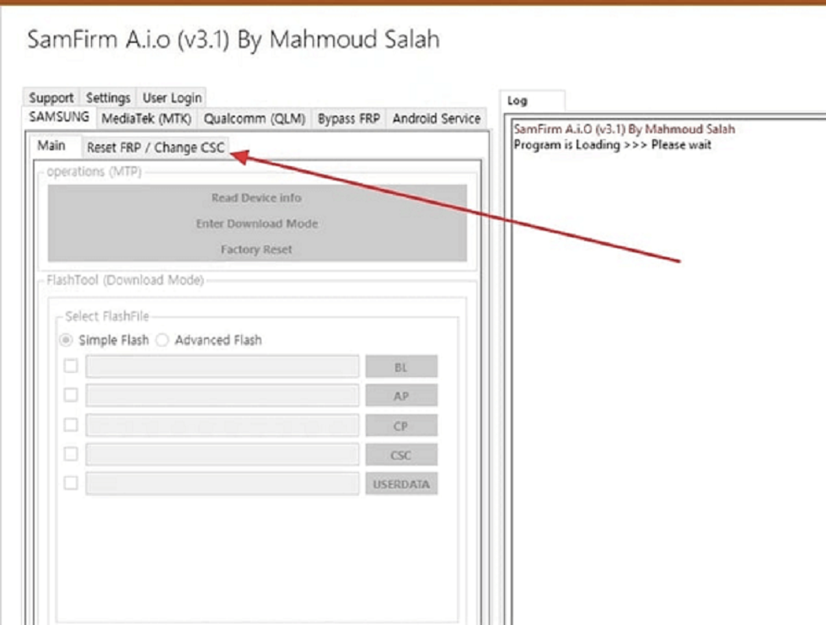Switch to the Qualcomm (QLM) tab
Viewport: 826px width, 625px height.
(x=255, y=119)
